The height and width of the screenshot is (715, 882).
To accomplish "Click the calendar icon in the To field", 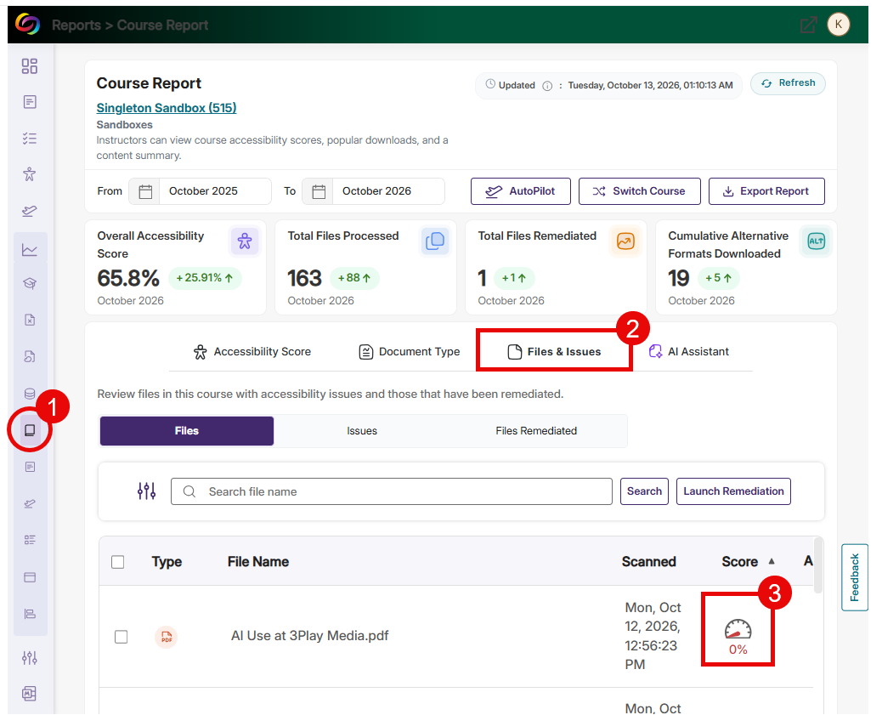I will [x=319, y=192].
